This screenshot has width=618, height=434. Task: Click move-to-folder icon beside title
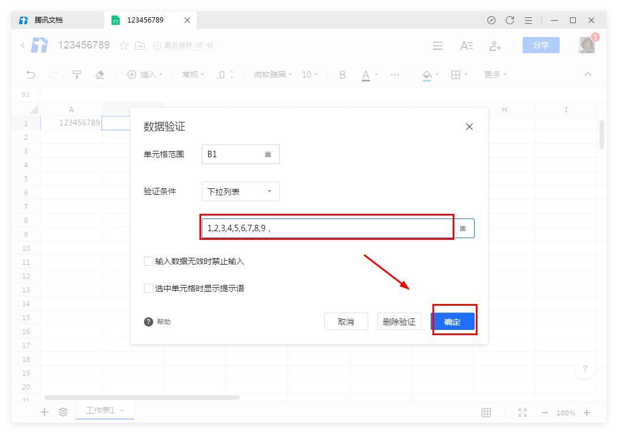coord(139,46)
